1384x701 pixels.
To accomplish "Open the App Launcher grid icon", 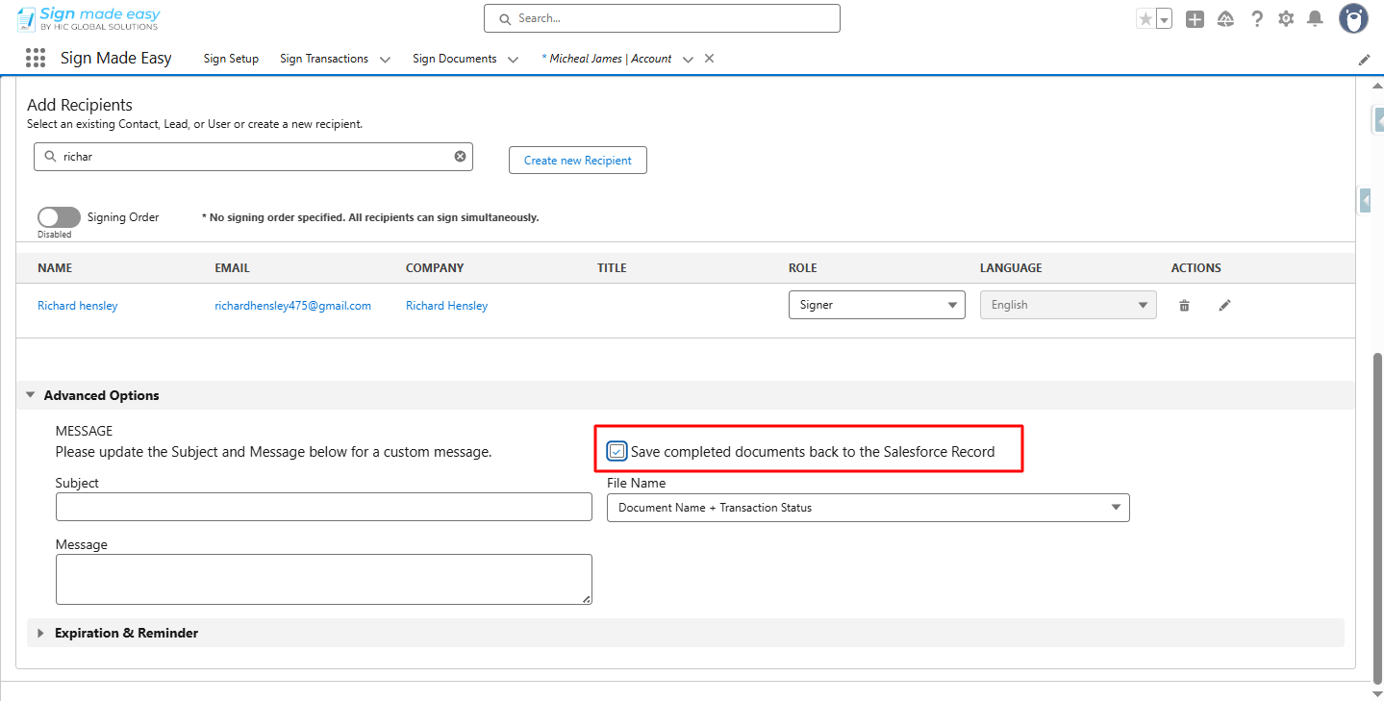I will click(x=36, y=59).
